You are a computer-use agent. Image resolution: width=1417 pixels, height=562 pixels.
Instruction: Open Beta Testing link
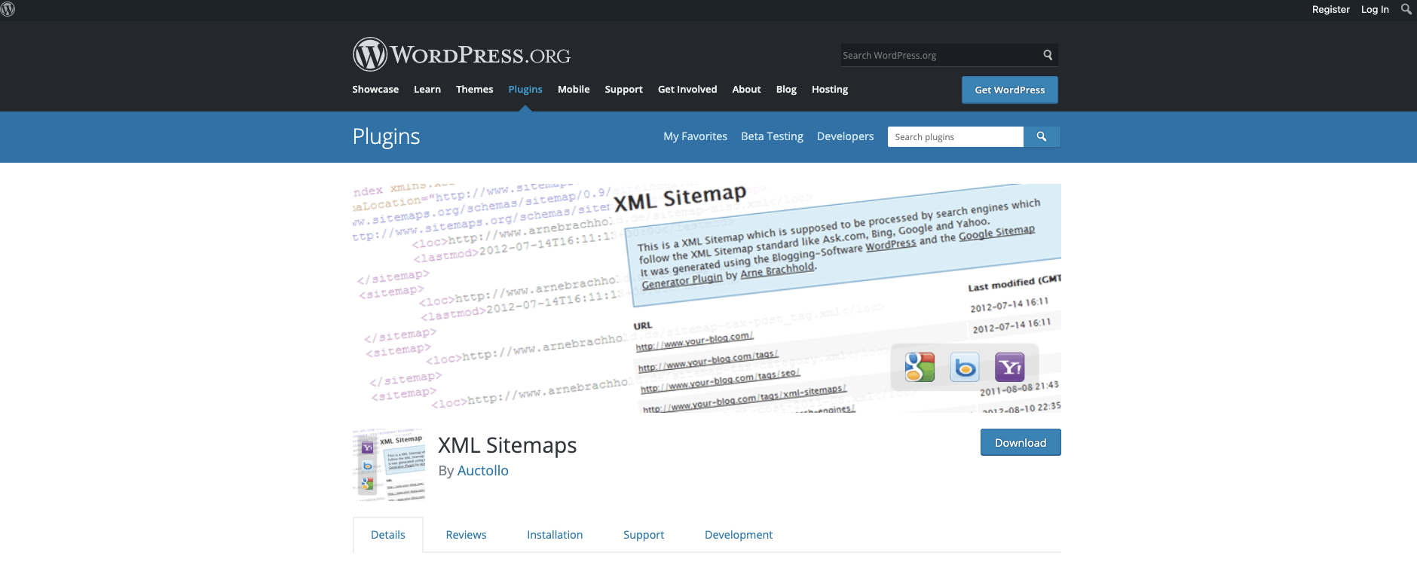tap(772, 136)
